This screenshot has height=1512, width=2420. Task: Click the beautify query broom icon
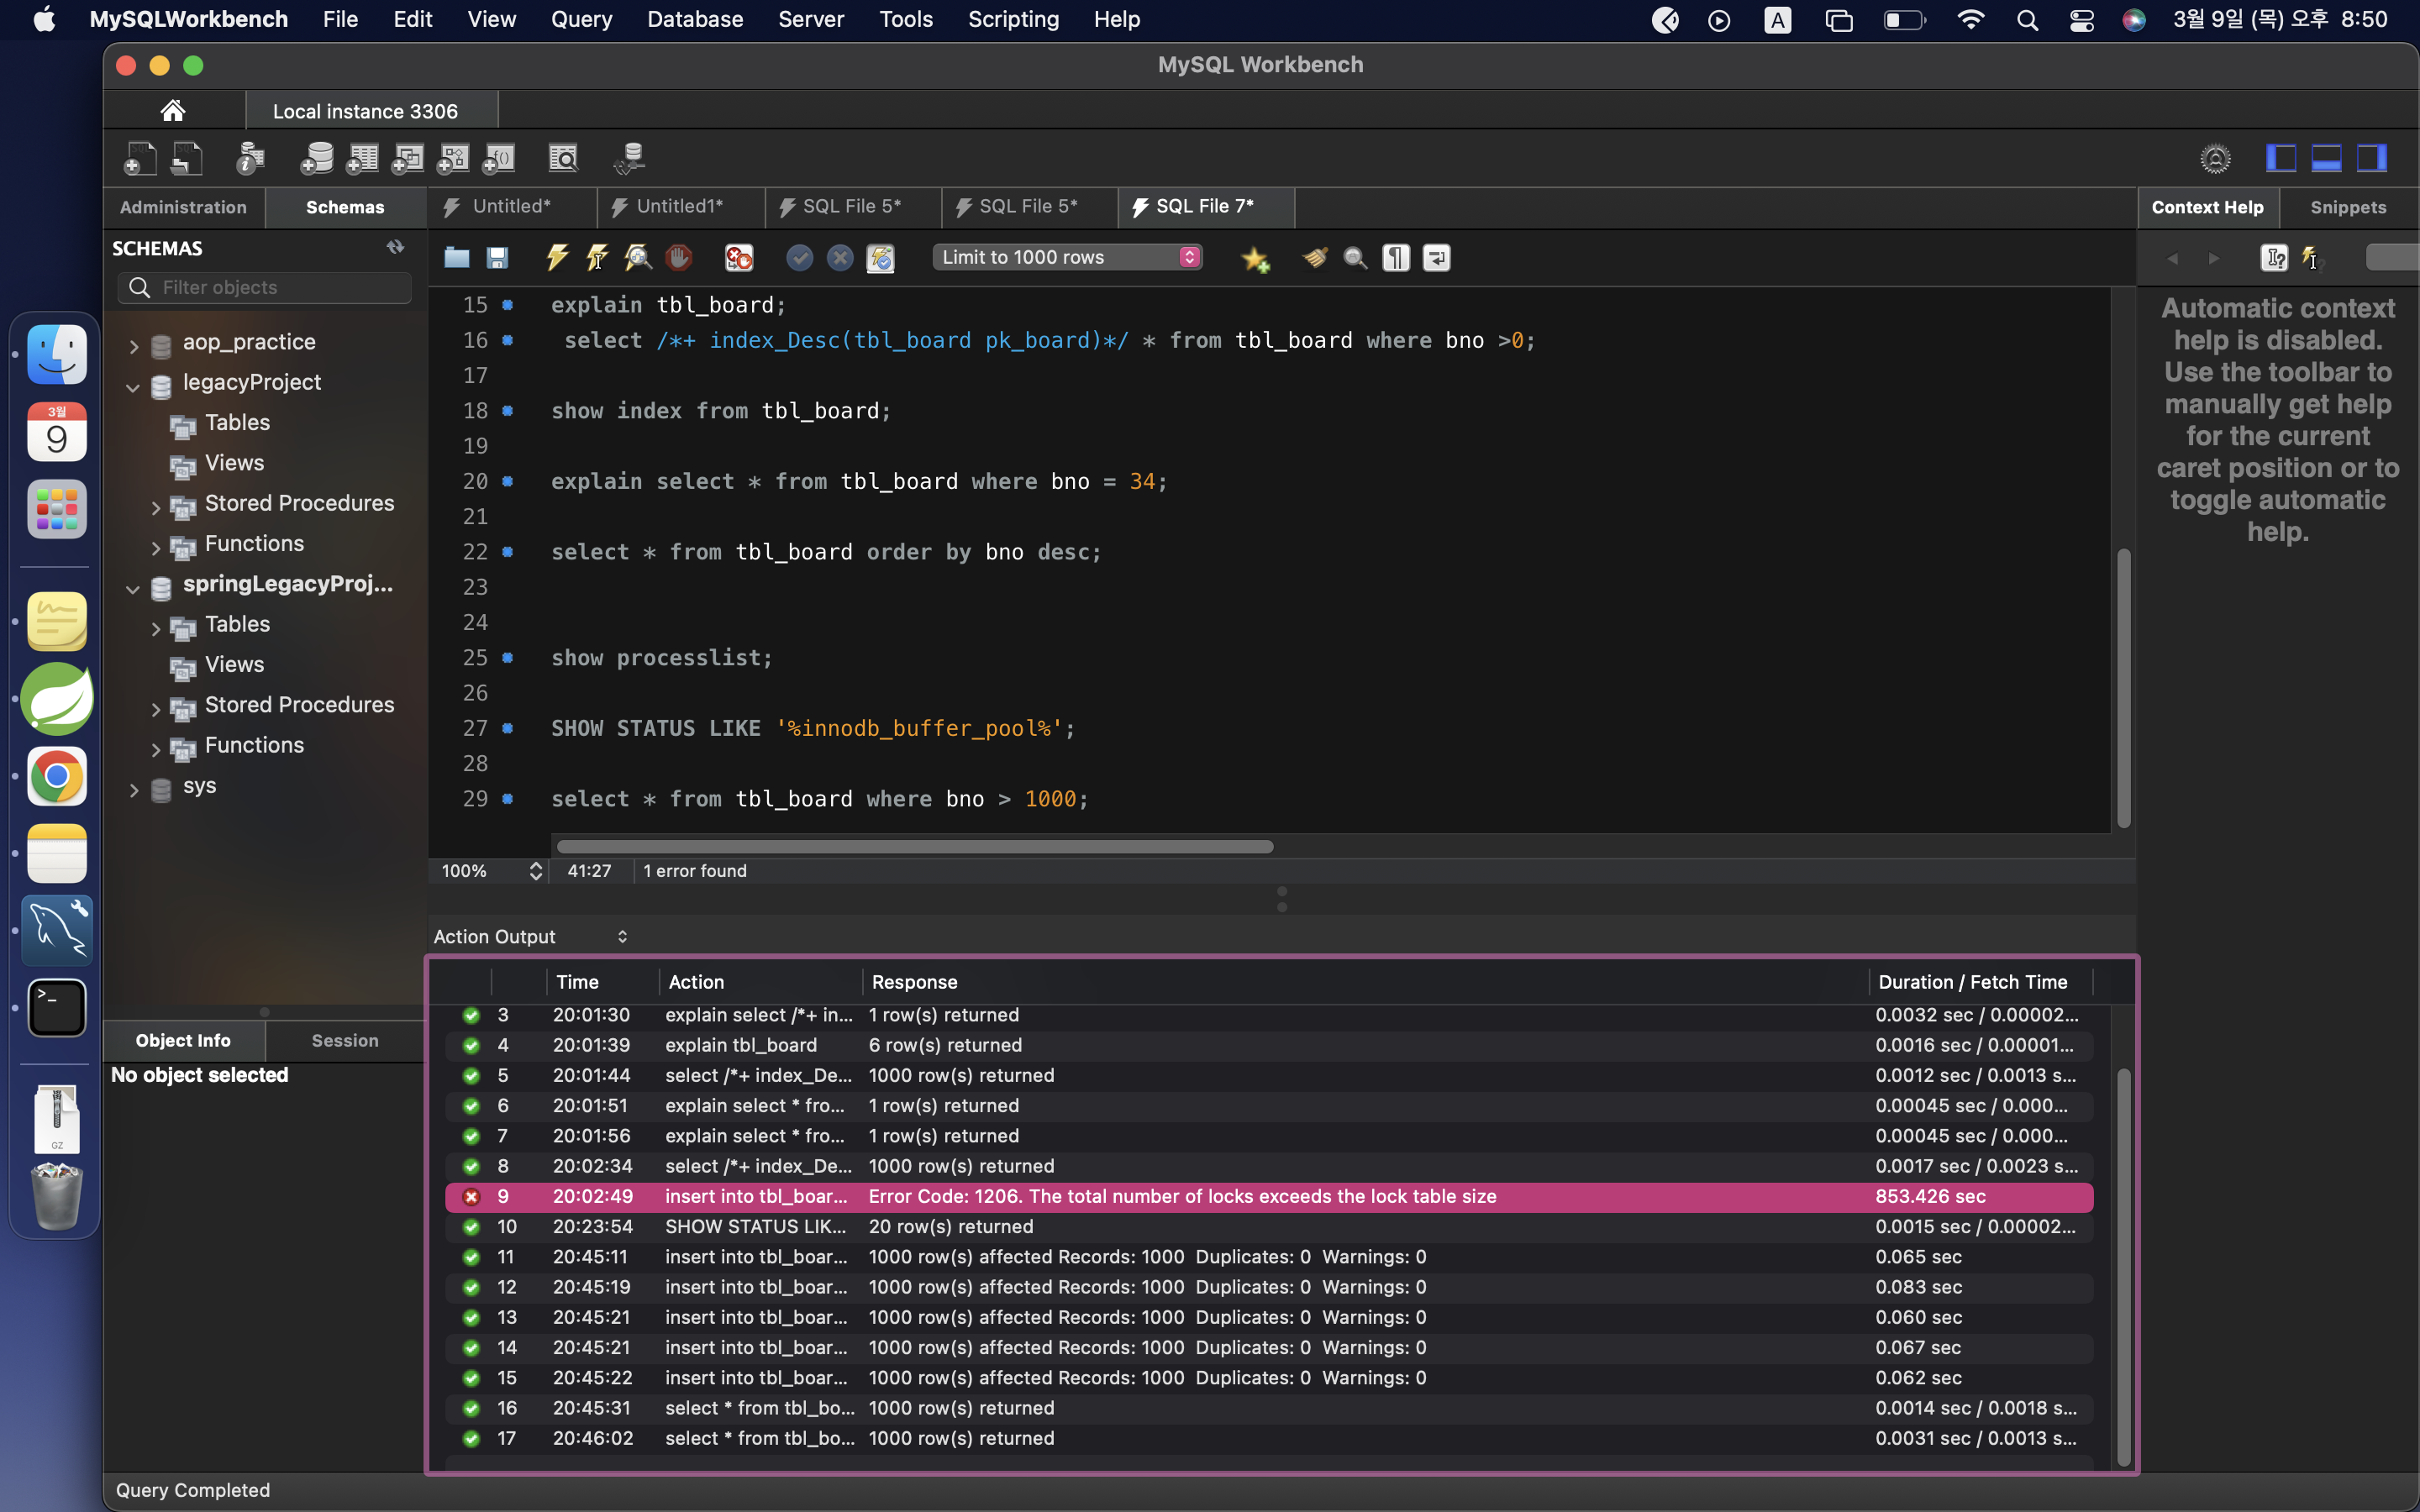[x=1314, y=258]
